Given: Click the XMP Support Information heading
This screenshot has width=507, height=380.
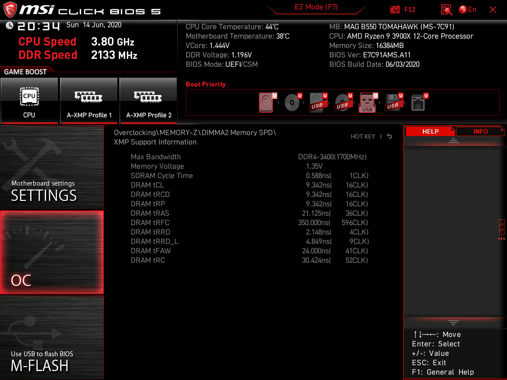Looking at the screenshot, I should point(155,142).
